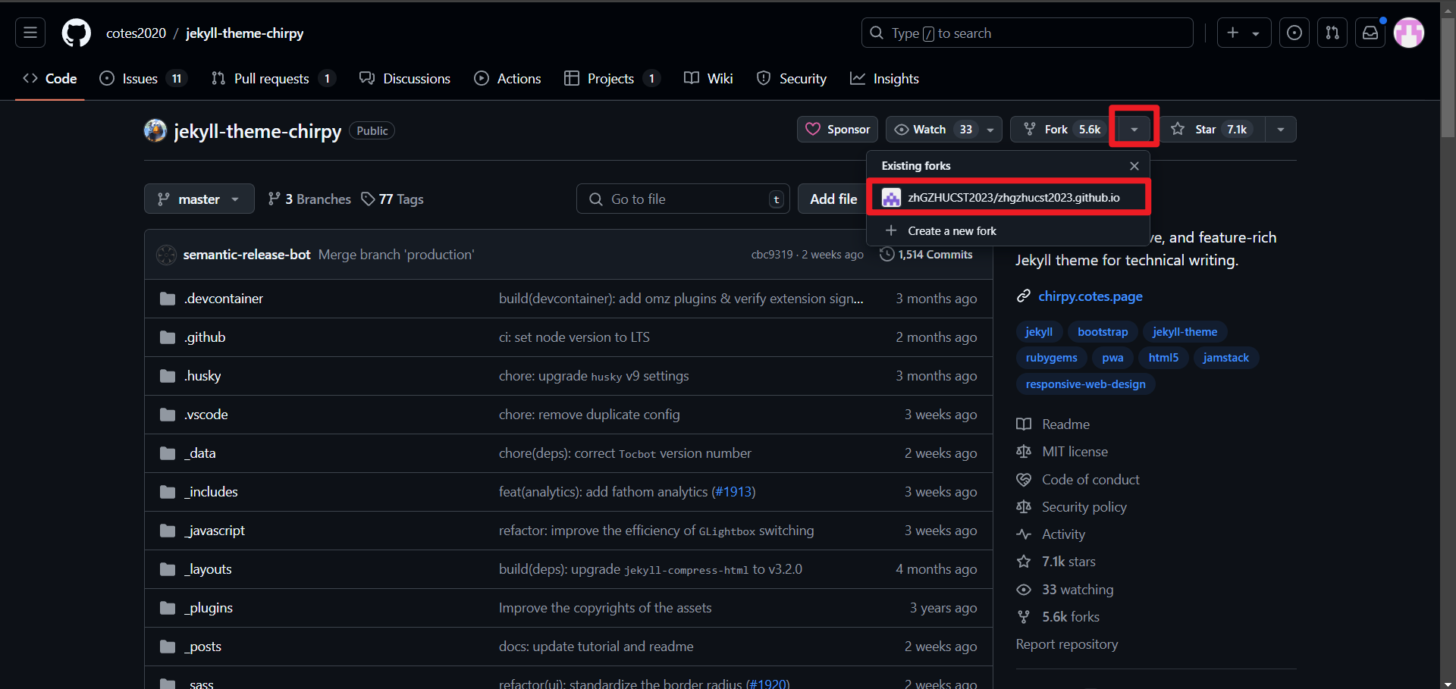Click the 33 watching eye icon

point(1024,590)
